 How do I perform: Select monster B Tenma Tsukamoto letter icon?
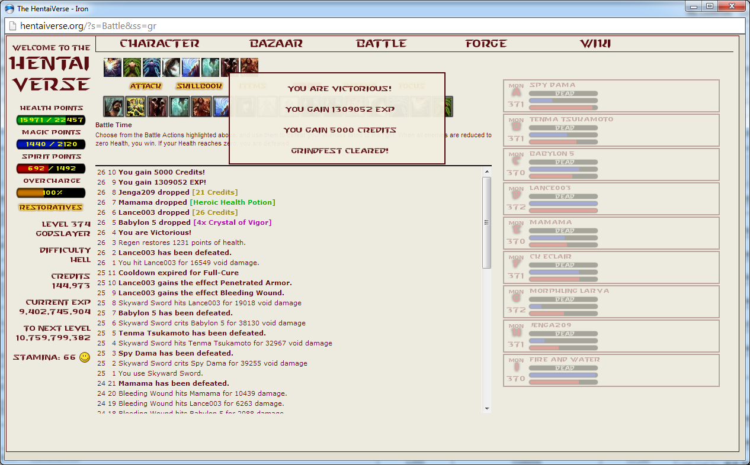516,127
